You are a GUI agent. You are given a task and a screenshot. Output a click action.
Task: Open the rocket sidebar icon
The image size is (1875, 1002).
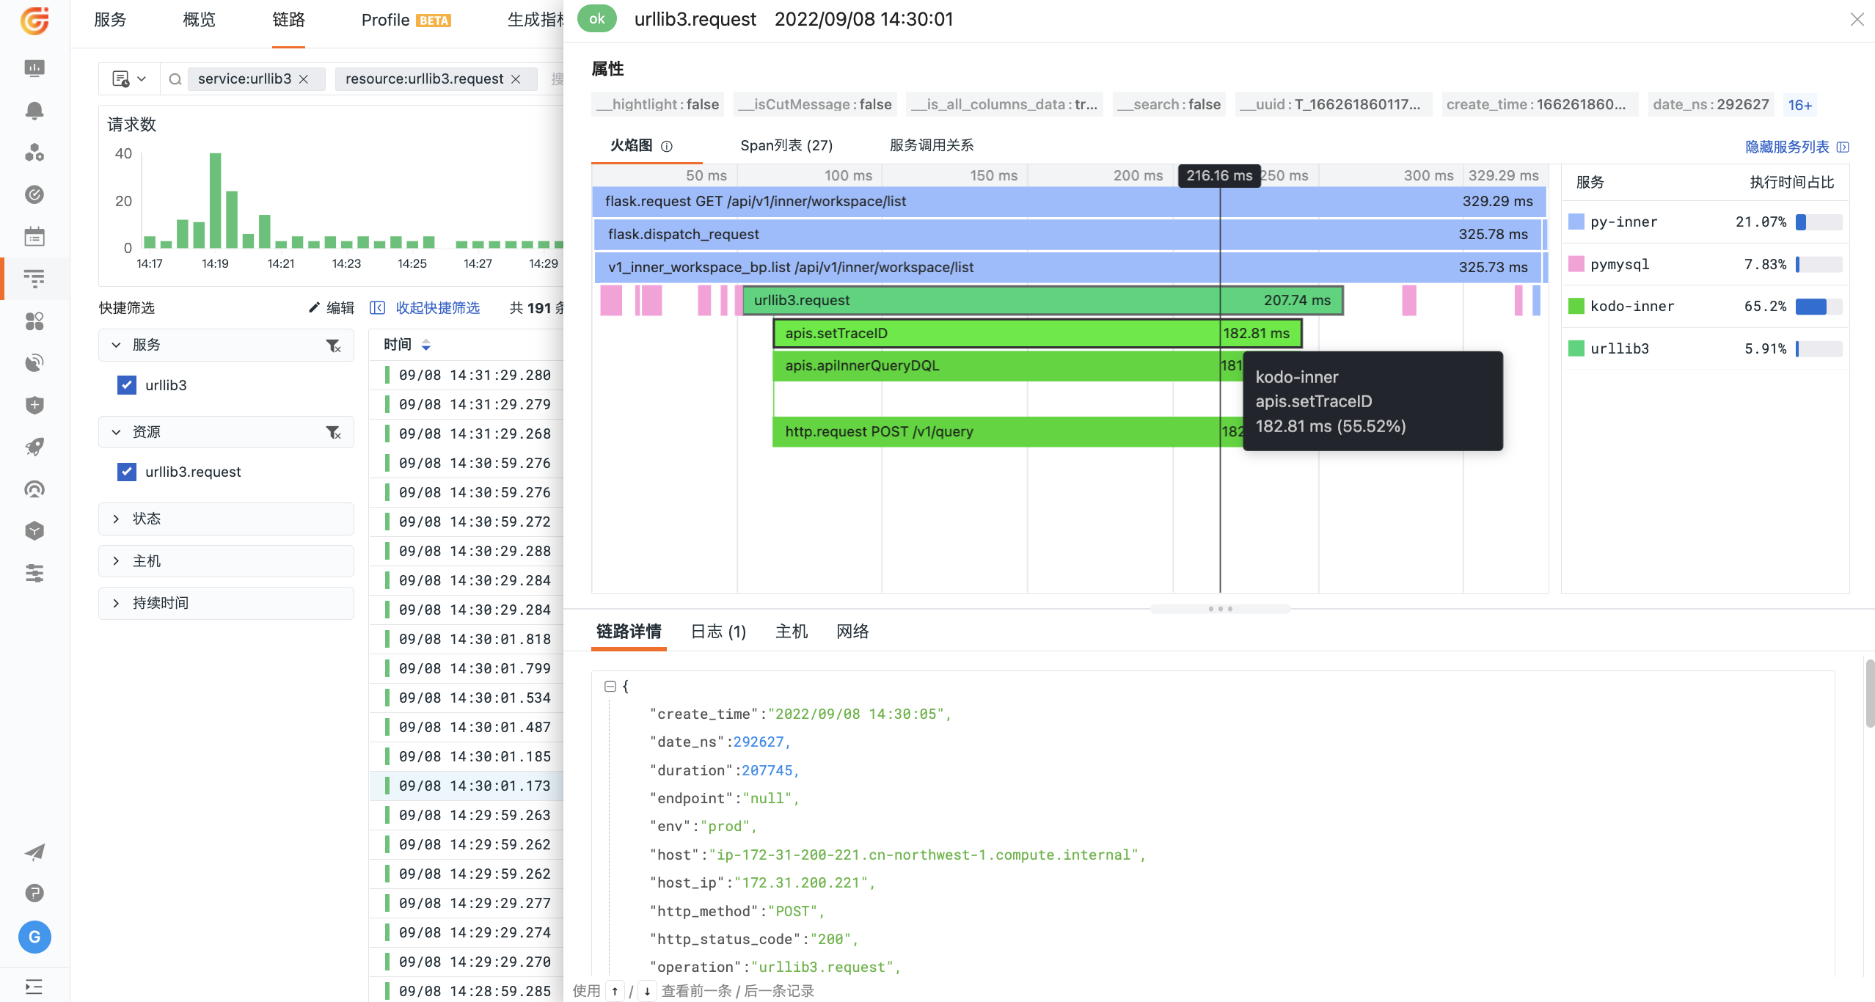tap(34, 447)
